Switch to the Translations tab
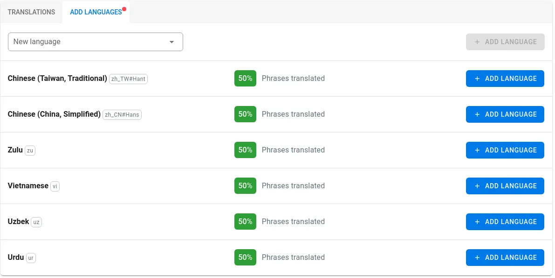This screenshot has height=278, width=555. (x=32, y=12)
